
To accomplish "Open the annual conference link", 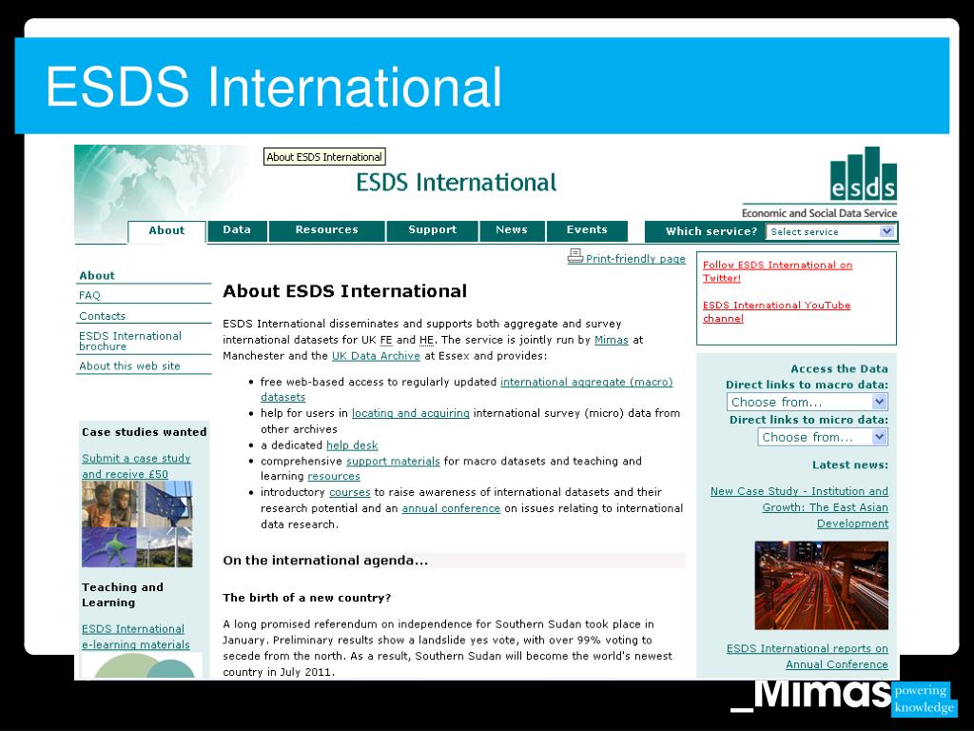I will pyautogui.click(x=451, y=508).
